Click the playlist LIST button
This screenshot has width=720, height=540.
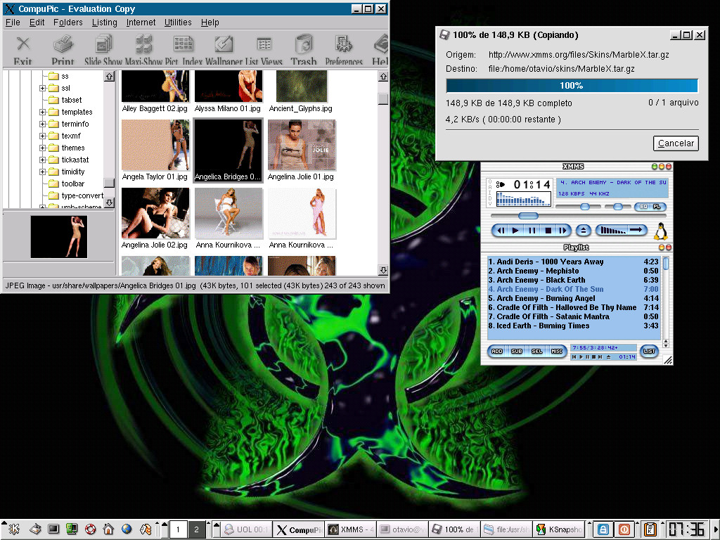click(x=649, y=352)
